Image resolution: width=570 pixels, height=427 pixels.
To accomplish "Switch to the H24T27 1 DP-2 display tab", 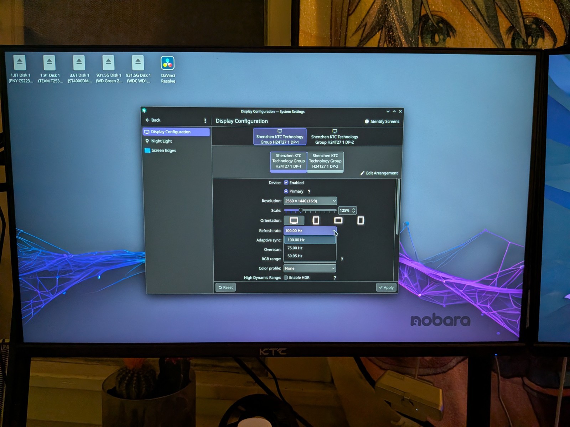I will 335,137.
